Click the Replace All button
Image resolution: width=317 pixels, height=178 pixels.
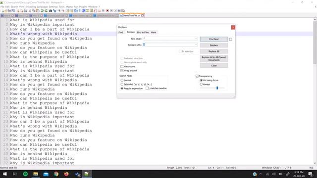pos(214,51)
